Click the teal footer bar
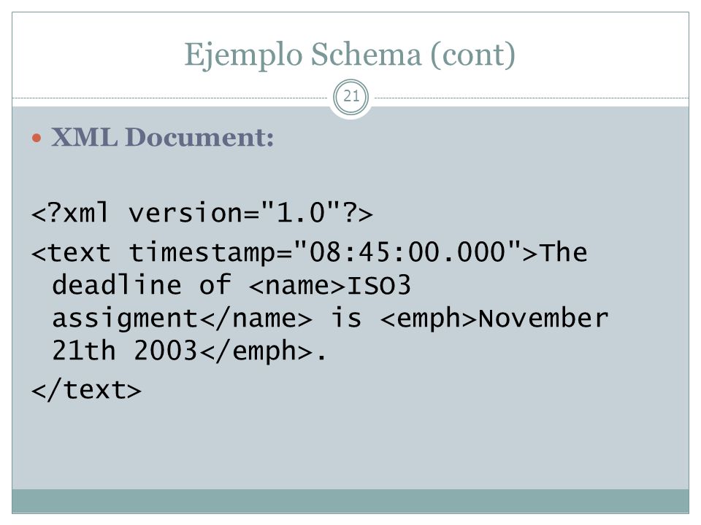 350,501
